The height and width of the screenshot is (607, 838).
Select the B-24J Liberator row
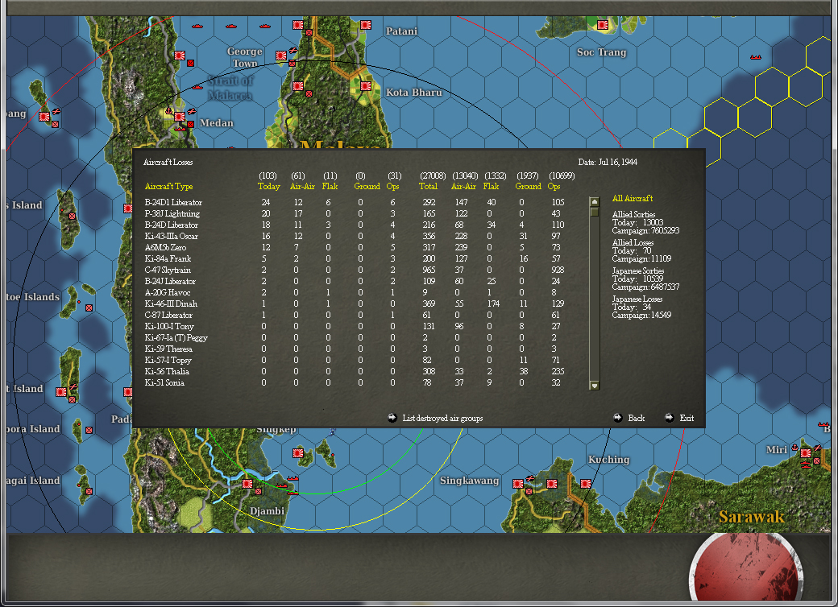click(355, 281)
